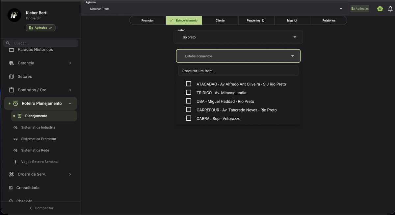Click the Agências button next to profile
This screenshot has width=395, height=215.
[40, 28]
